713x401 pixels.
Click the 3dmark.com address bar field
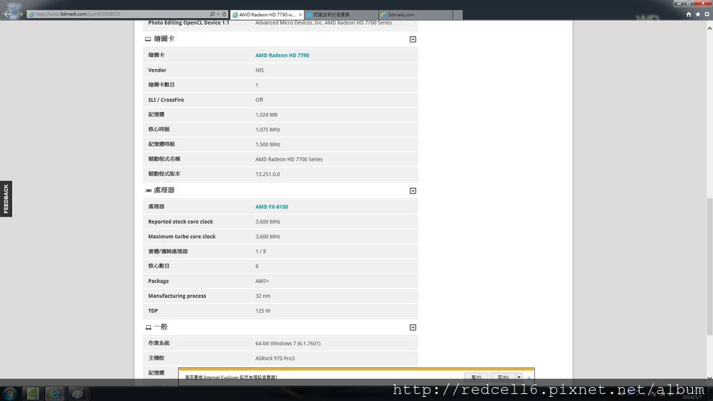click(118, 14)
